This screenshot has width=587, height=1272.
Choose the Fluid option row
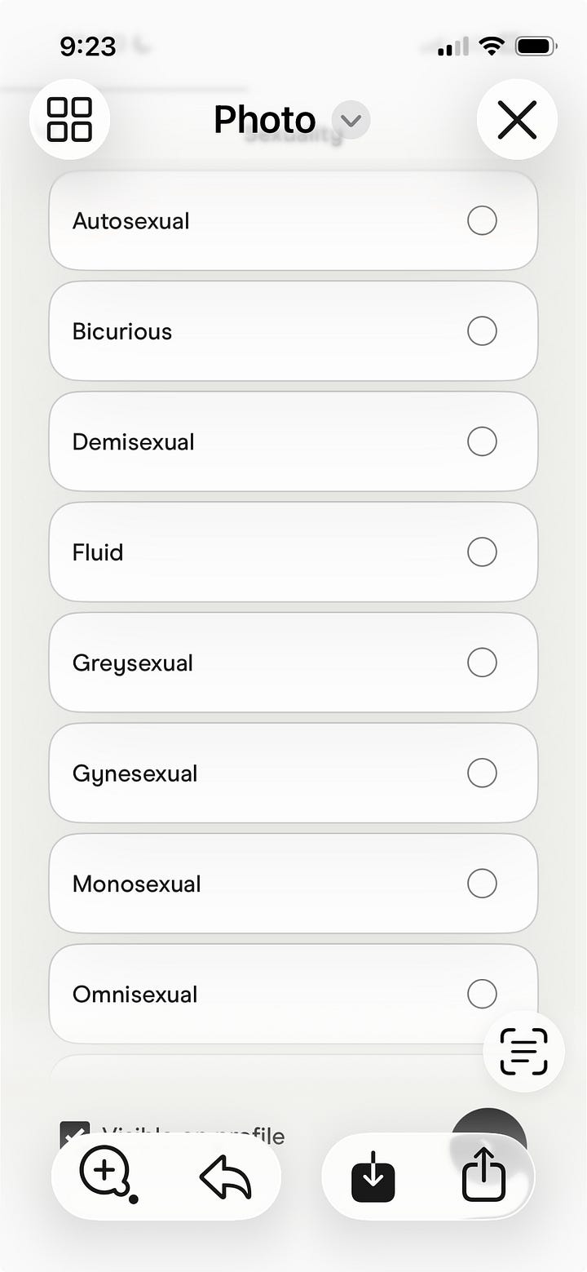tap(293, 552)
